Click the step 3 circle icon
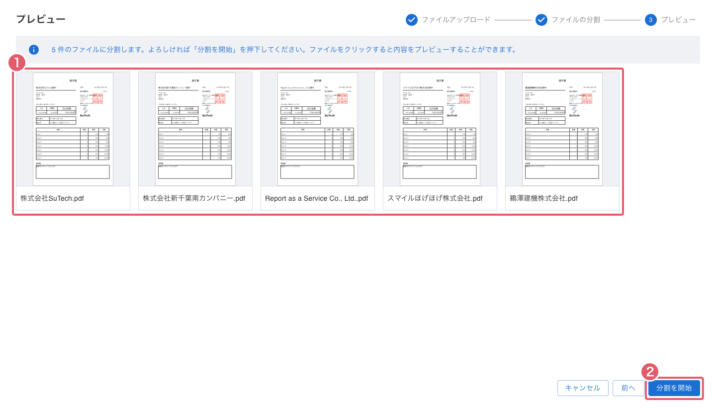The image size is (716, 408). click(651, 20)
